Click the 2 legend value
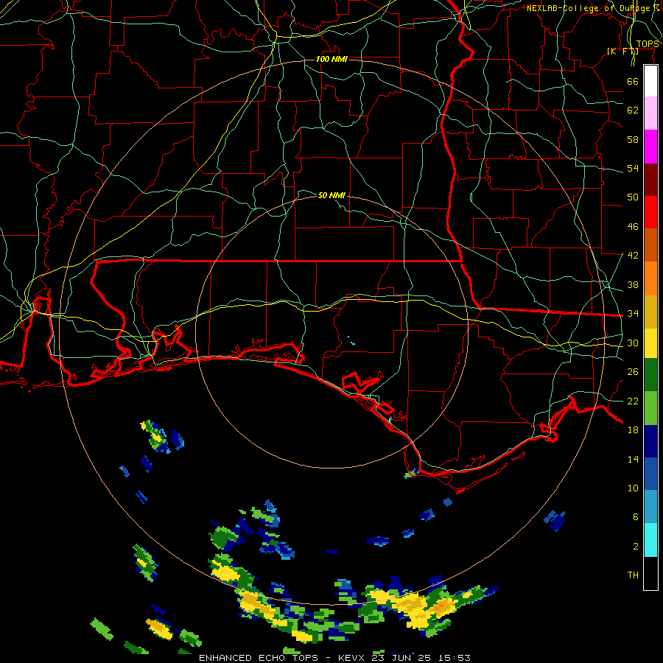 [x=636, y=546]
